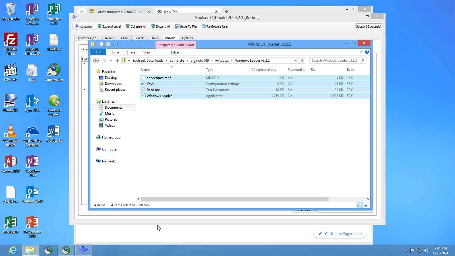Open Paint.NET desktop shortcut
This screenshot has height=256, width=455.
click(x=11, y=103)
